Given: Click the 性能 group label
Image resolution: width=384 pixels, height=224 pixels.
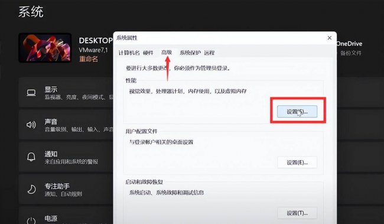Looking at the screenshot, I should (131, 80).
